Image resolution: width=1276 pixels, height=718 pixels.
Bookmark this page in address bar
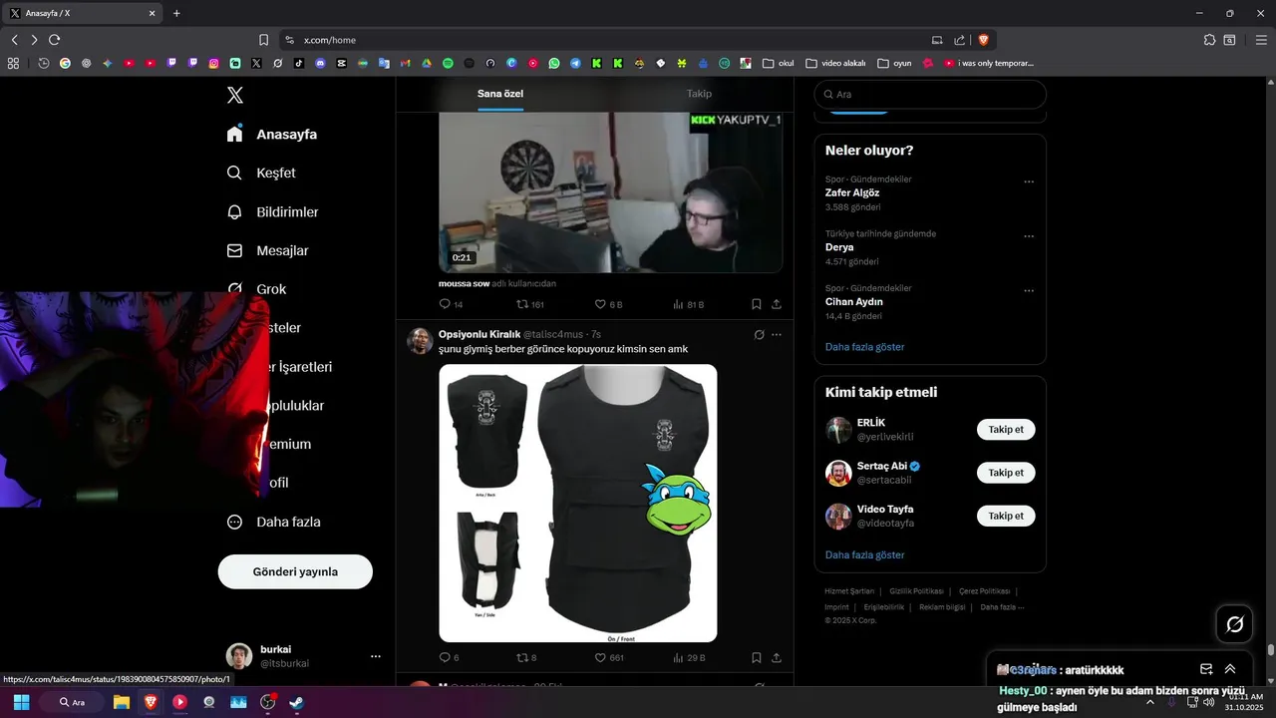[263, 40]
